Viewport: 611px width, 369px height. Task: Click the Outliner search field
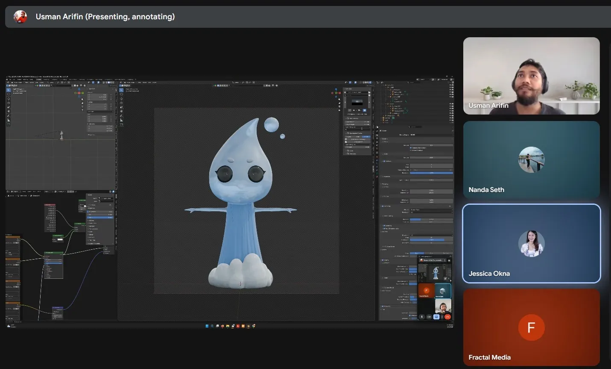[413, 83]
